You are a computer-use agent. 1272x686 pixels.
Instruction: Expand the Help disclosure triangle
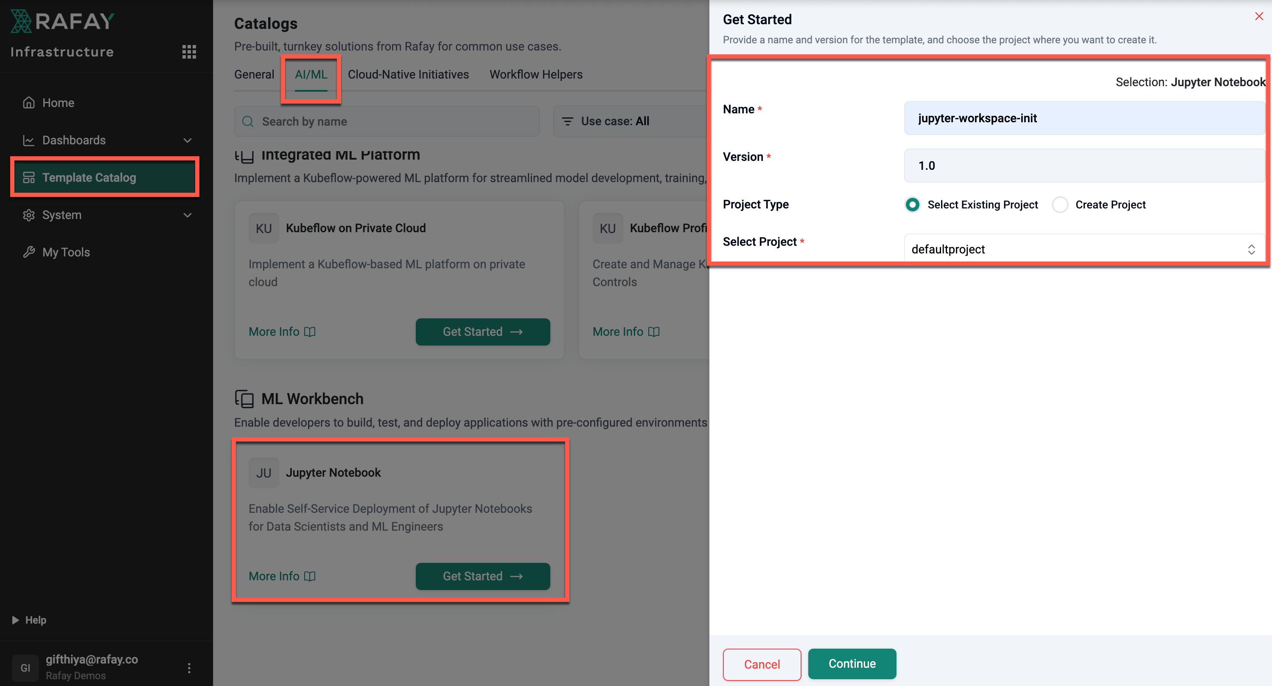pos(15,620)
